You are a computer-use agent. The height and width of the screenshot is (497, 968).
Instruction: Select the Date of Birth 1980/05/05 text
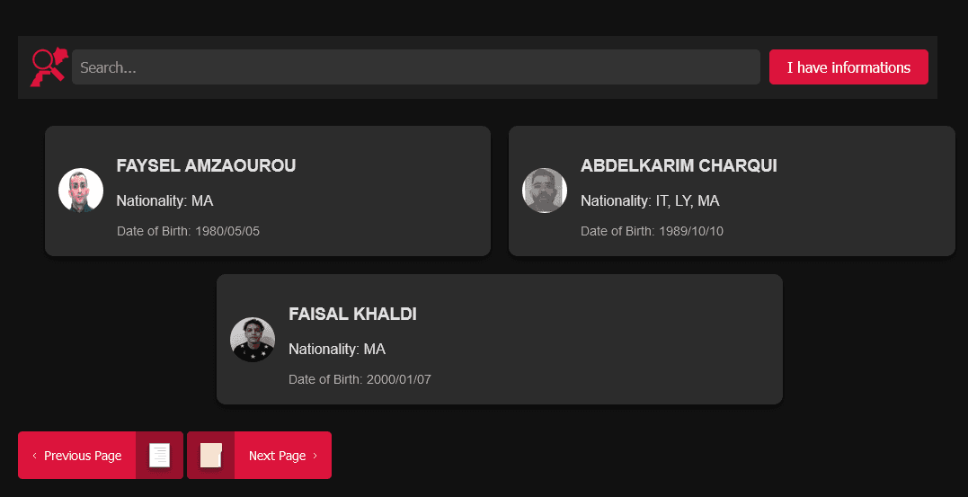coord(188,231)
